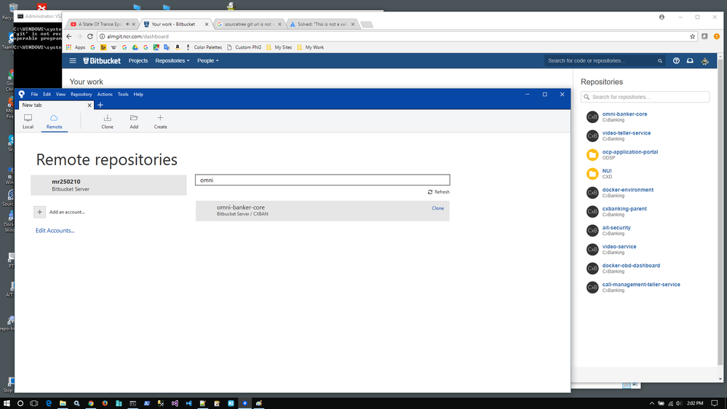
Task: Switch to the Local repositories view
Action: [28, 121]
